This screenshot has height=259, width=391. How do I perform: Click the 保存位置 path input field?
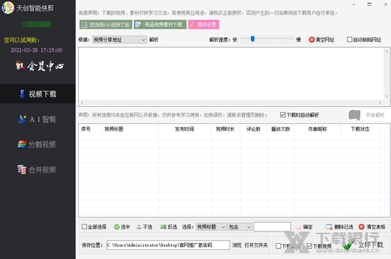tap(168, 245)
